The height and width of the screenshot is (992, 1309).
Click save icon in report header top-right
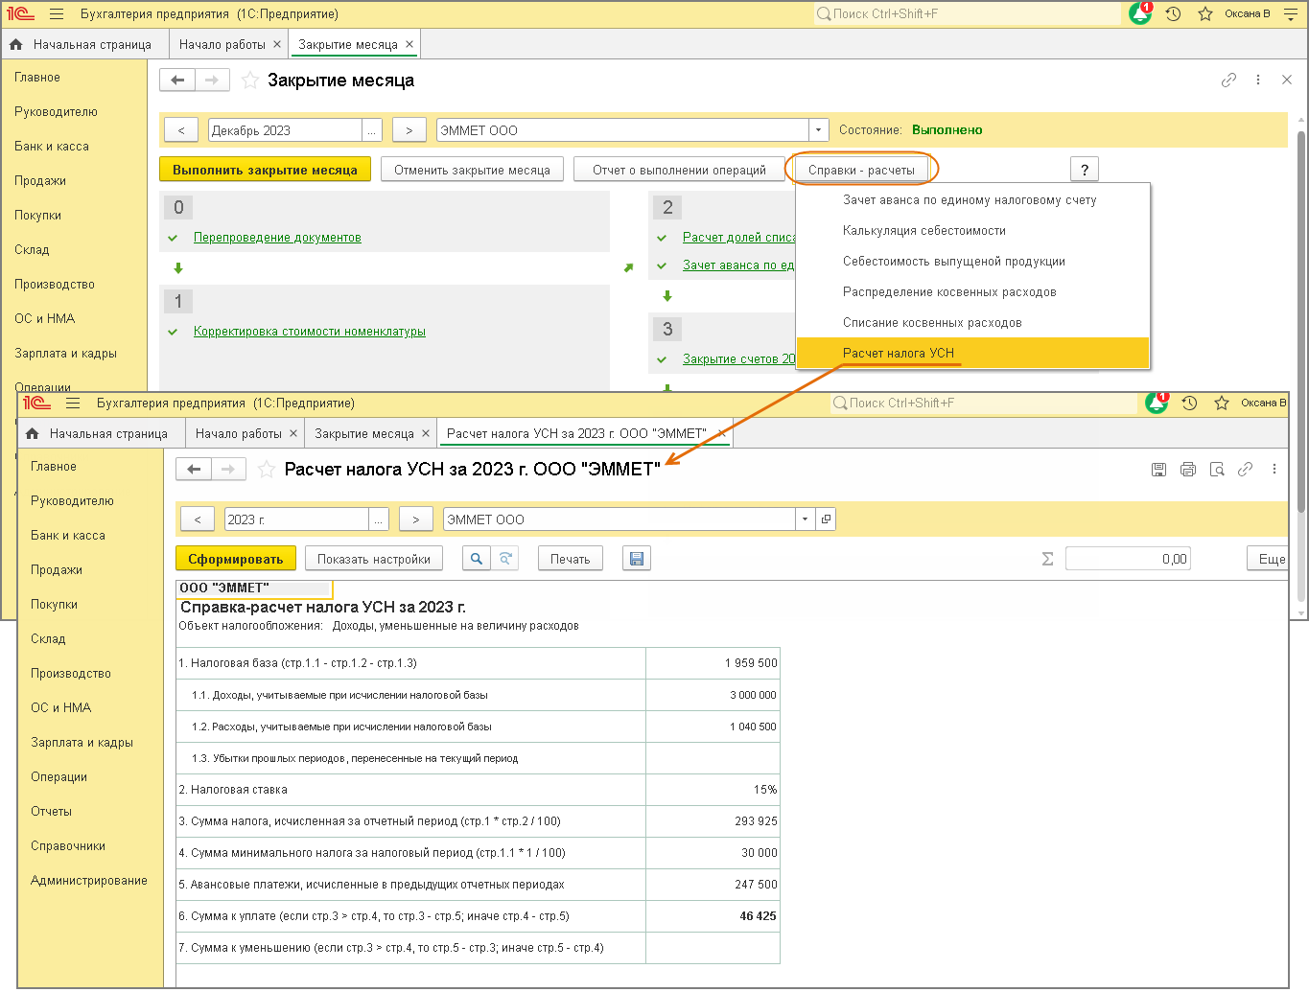1158,470
